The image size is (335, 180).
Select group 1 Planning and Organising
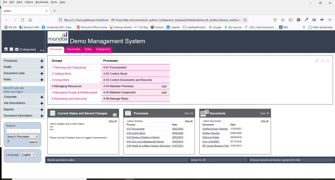click(69, 67)
